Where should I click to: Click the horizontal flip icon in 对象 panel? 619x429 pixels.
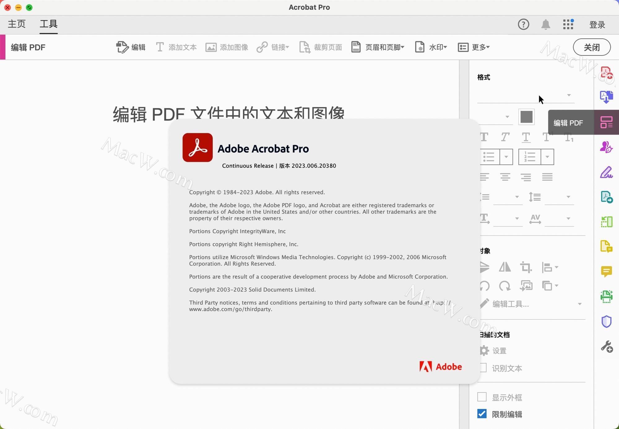pyautogui.click(x=505, y=267)
